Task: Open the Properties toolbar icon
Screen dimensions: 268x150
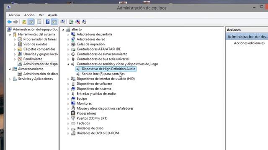Action: (39, 22)
